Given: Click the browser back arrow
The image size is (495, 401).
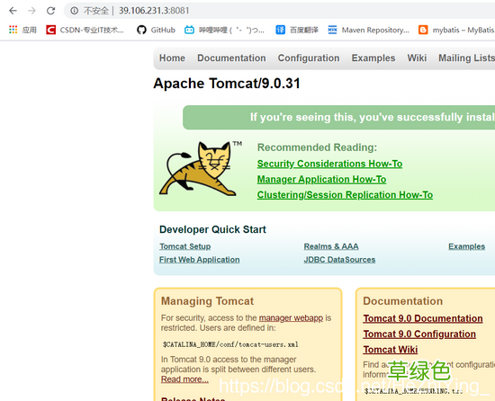Looking at the screenshot, I should [13, 11].
